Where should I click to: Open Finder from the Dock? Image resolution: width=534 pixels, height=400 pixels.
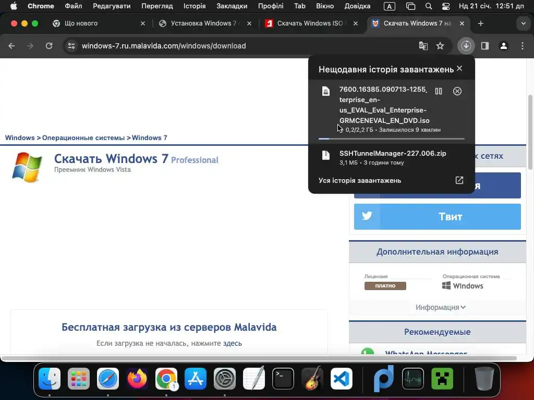[x=50, y=379]
